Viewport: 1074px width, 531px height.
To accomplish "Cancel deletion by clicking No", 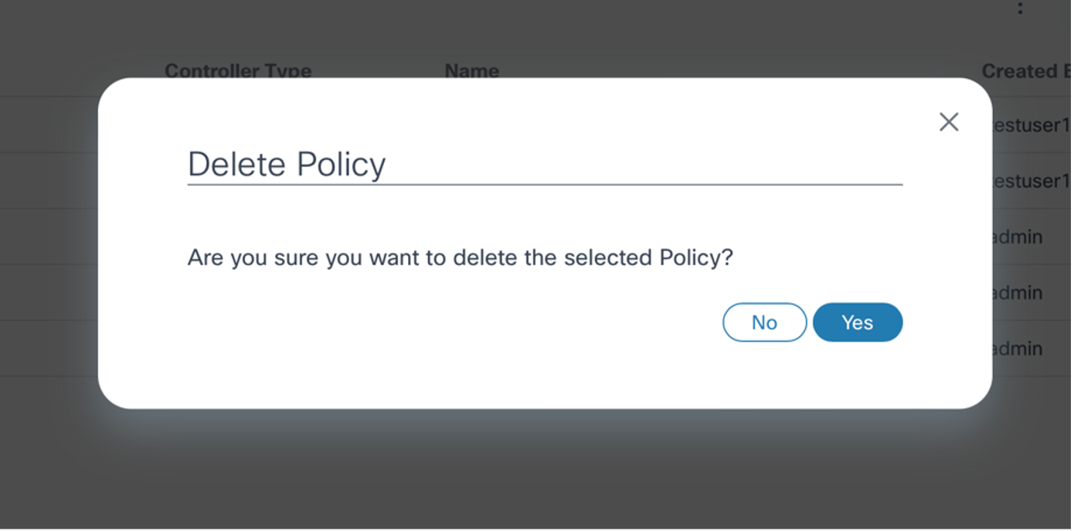I will [764, 322].
